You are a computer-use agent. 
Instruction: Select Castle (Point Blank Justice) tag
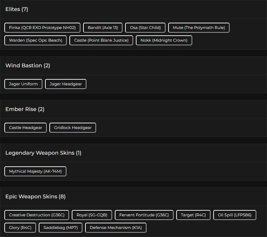pyautogui.click(x=101, y=40)
